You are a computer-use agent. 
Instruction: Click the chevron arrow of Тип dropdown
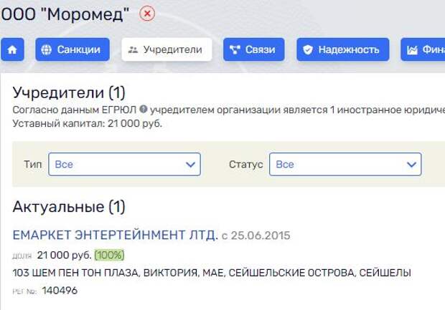(x=190, y=165)
